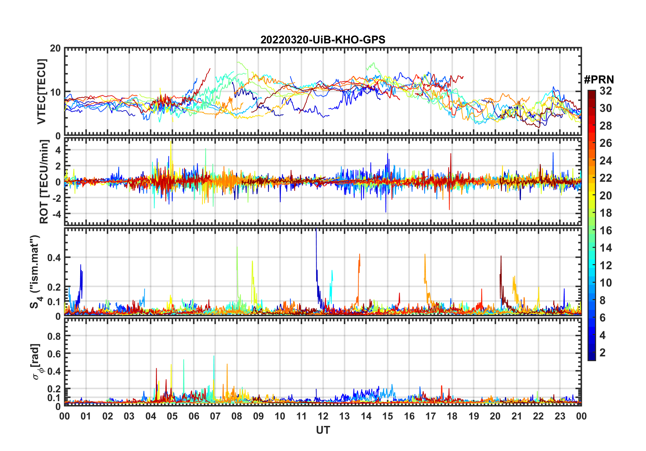The image size is (646, 451).
Task: Click ROT y-axis tick label 4
Action: (58, 150)
